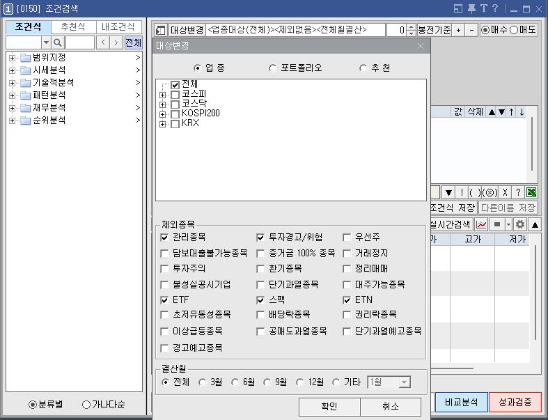This screenshot has height=420, width=548.
Task: Click the T font icon in title bar
Action: pos(484,8)
